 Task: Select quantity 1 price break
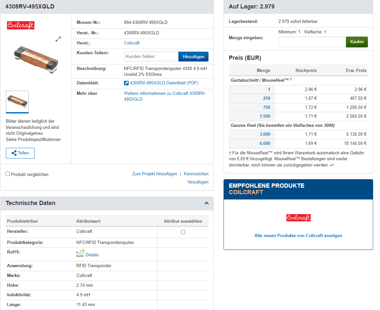(x=269, y=89)
